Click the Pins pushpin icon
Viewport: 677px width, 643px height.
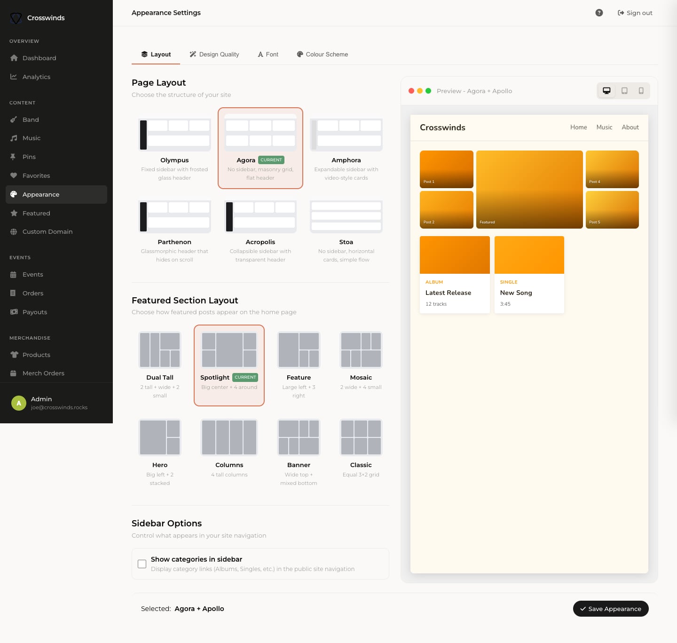click(x=13, y=157)
